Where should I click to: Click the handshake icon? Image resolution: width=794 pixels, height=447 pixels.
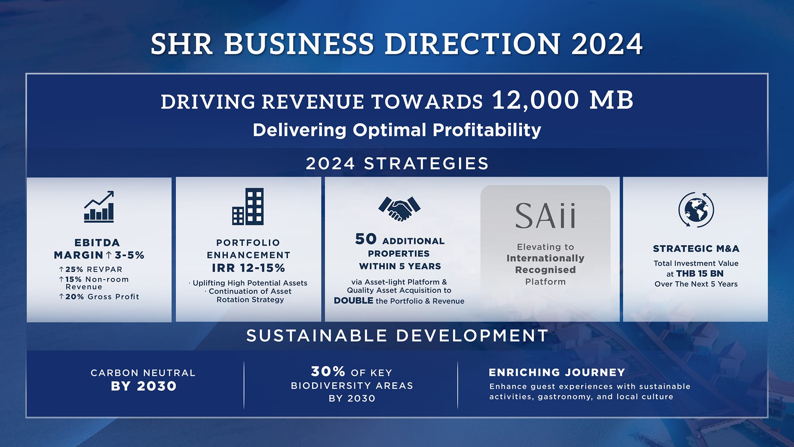pyautogui.click(x=399, y=209)
